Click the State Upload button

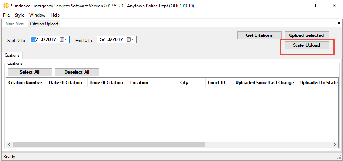(x=306, y=45)
